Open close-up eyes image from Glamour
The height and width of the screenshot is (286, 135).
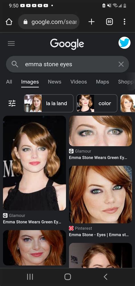pos(101,131)
